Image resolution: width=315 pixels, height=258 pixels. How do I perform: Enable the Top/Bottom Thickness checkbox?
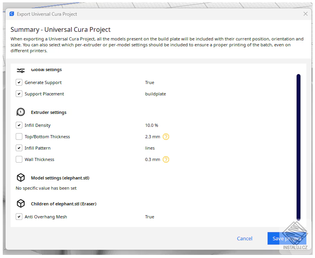[19, 137]
